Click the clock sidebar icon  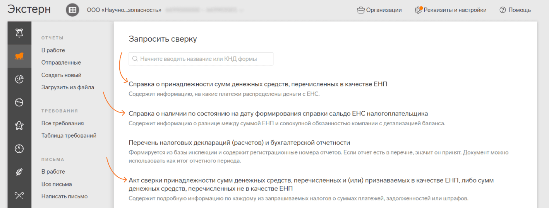point(19,148)
